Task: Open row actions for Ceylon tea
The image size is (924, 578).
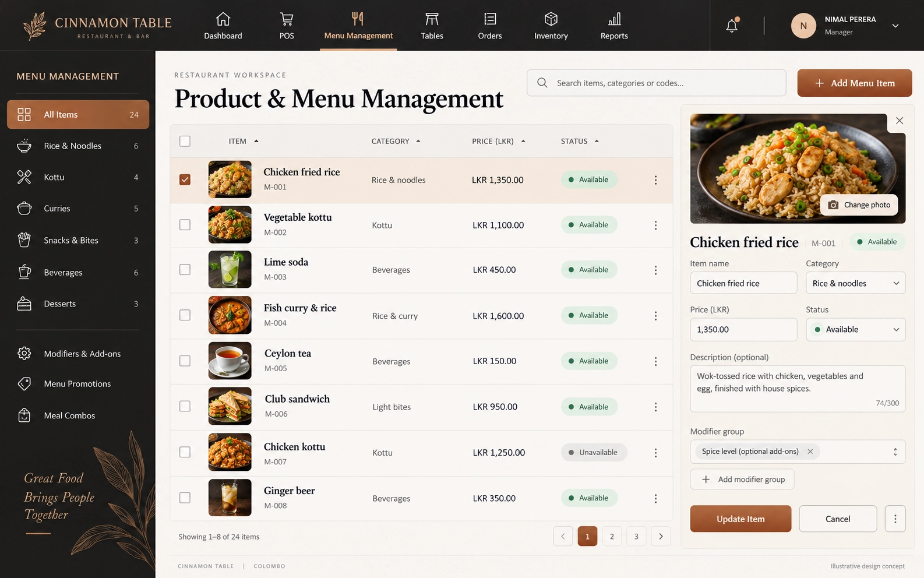Action: 655,361
